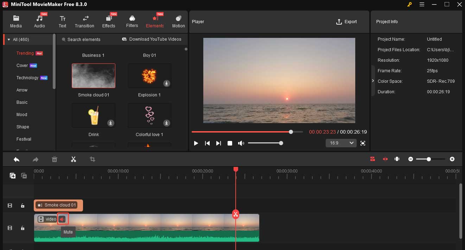Download the Drink element
The image size is (465, 250).
pyautogui.click(x=110, y=123)
